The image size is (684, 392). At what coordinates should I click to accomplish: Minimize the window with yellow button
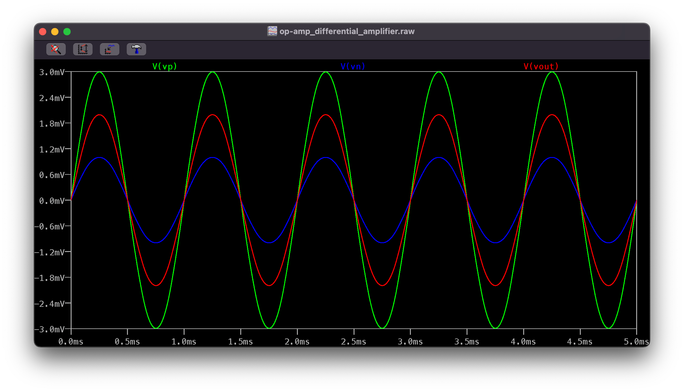tap(55, 32)
